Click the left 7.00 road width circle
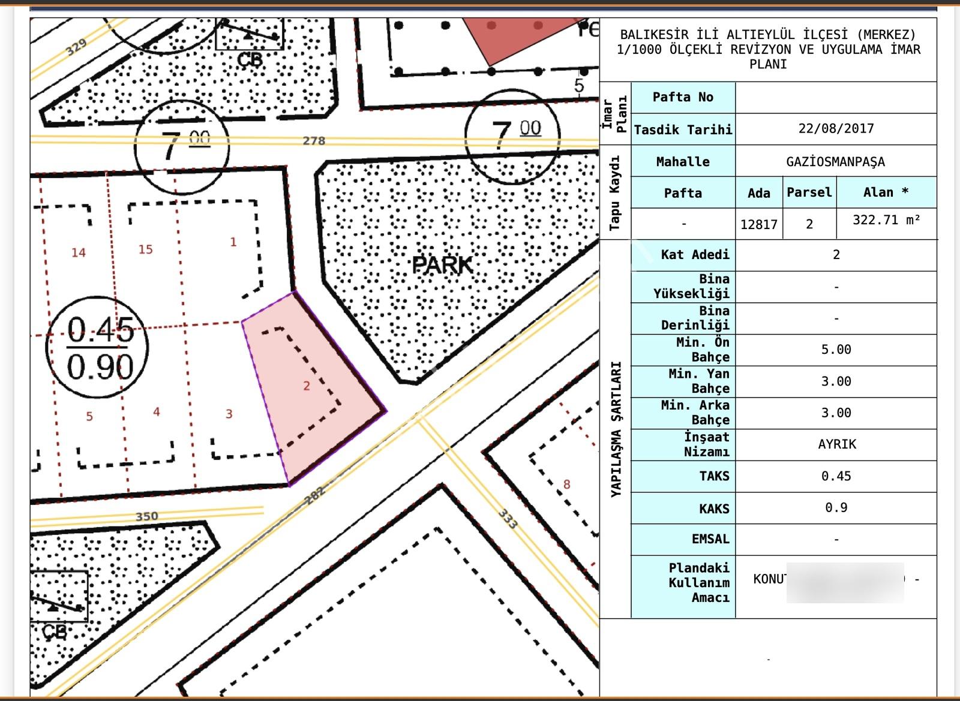The image size is (960, 701). (x=182, y=145)
